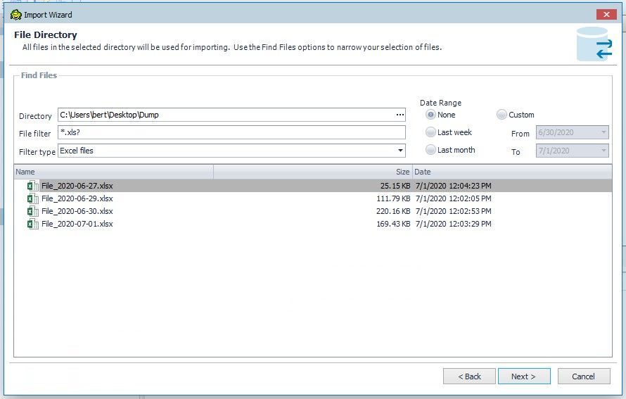Click the Excel icon of File_2020-06-29.xlsx
The image size is (626, 399).
click(x=33, y=198)
